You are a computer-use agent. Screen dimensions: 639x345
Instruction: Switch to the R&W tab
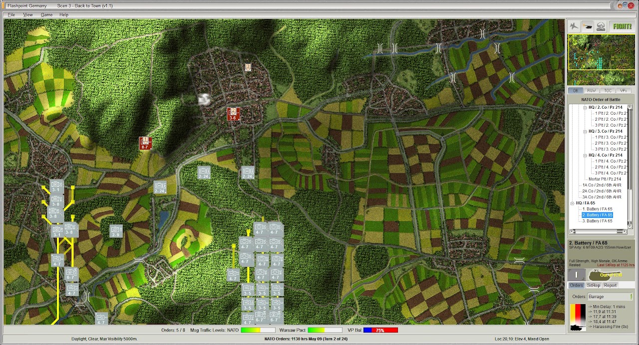click(x=592, y=91)
